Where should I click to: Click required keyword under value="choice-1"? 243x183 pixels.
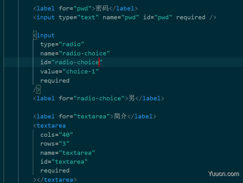click(x=55, y=80)
